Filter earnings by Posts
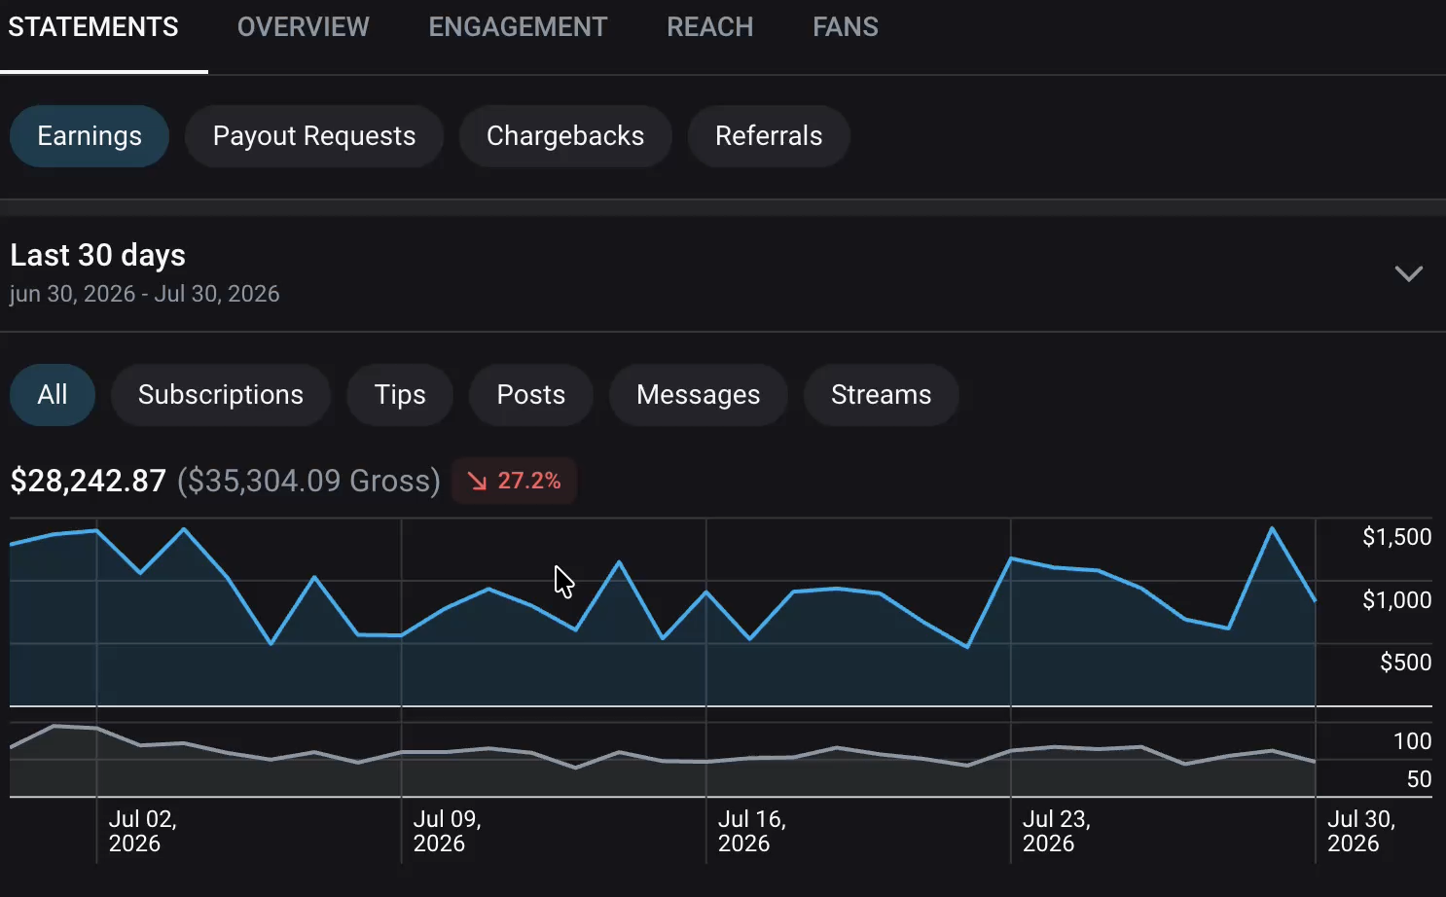The image size is (1446, 897). pos(531,395)
